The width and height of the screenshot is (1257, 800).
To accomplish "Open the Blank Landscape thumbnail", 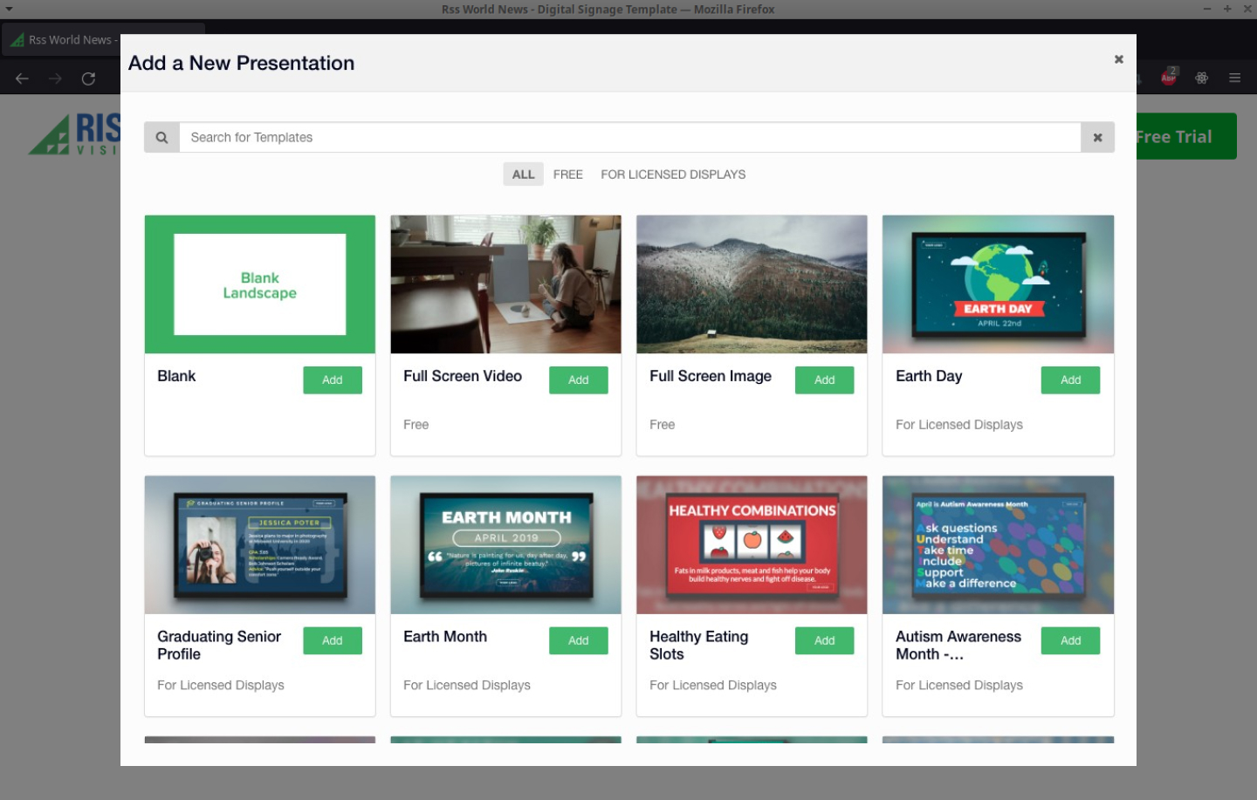I will tap(260, 284).
